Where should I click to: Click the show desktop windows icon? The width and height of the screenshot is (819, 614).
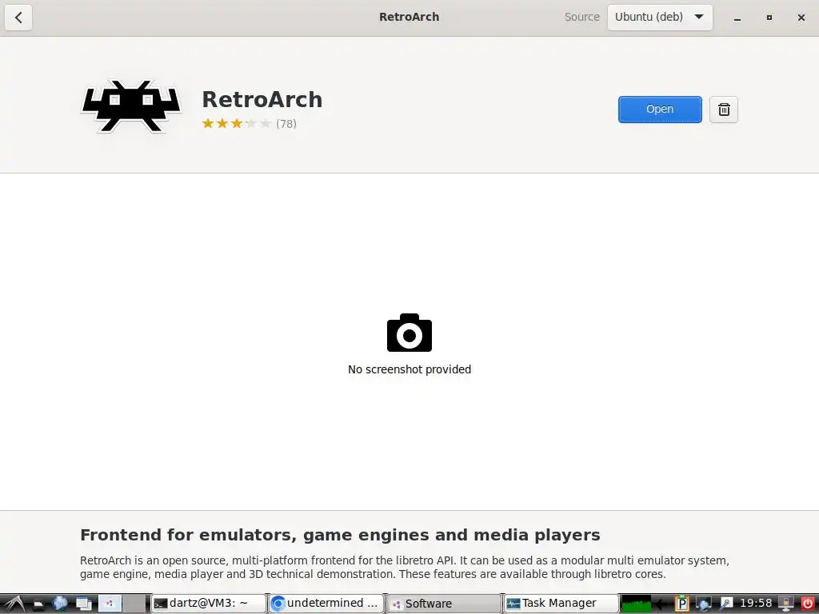[83, 604]
